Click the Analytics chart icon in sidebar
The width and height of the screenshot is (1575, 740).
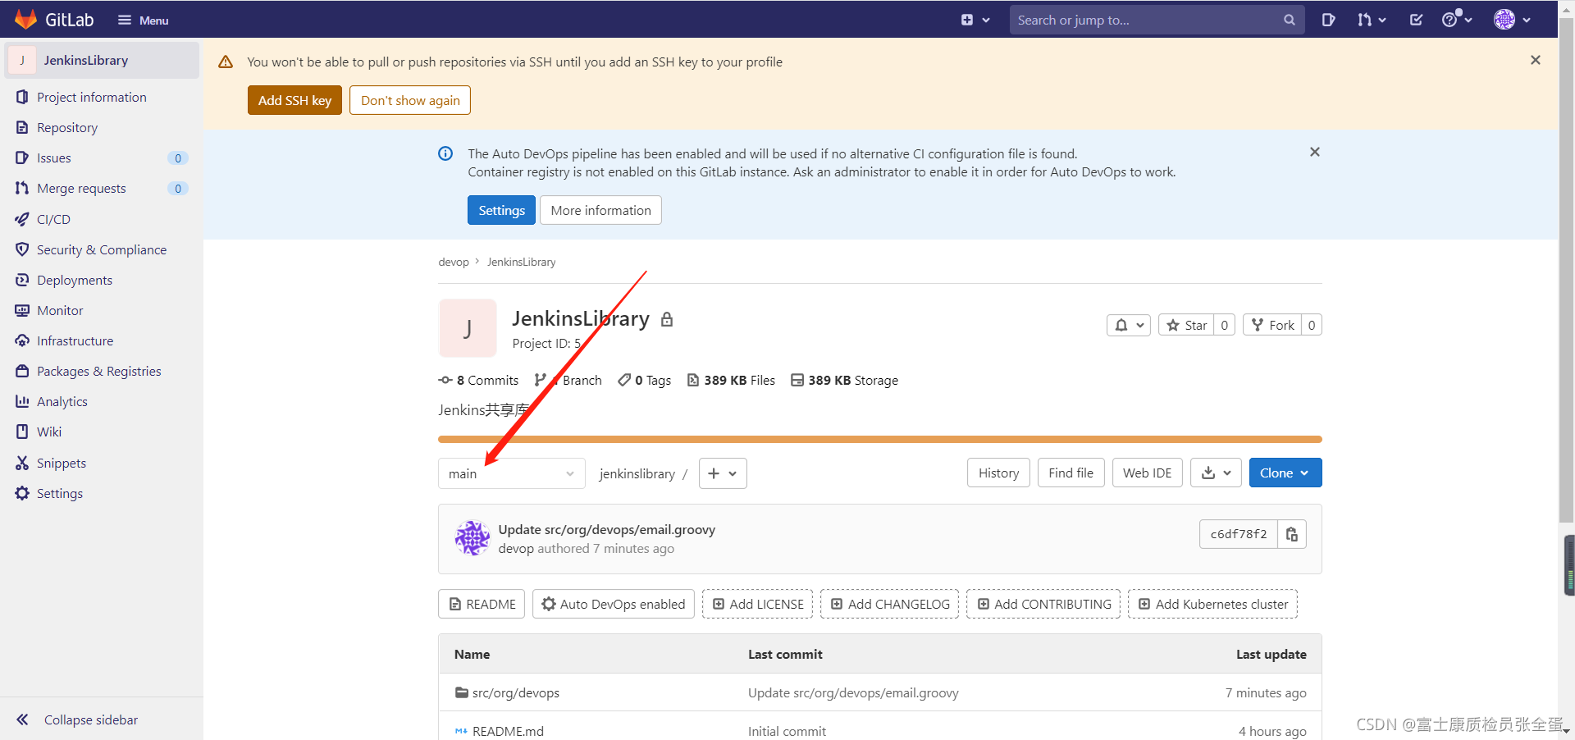point(22,401)
